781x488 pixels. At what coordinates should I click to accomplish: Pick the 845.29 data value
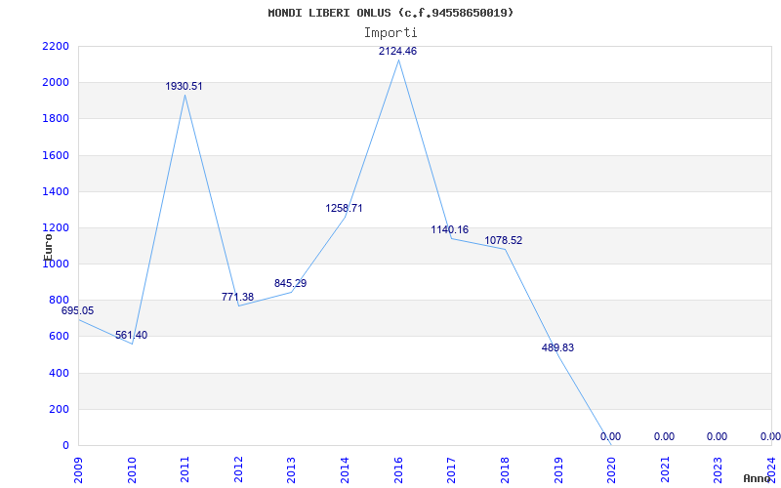[290, 284]
